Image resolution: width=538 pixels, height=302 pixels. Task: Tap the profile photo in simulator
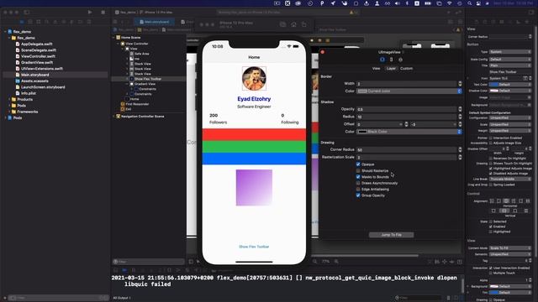pyautogui.click(x=254, y=78)
